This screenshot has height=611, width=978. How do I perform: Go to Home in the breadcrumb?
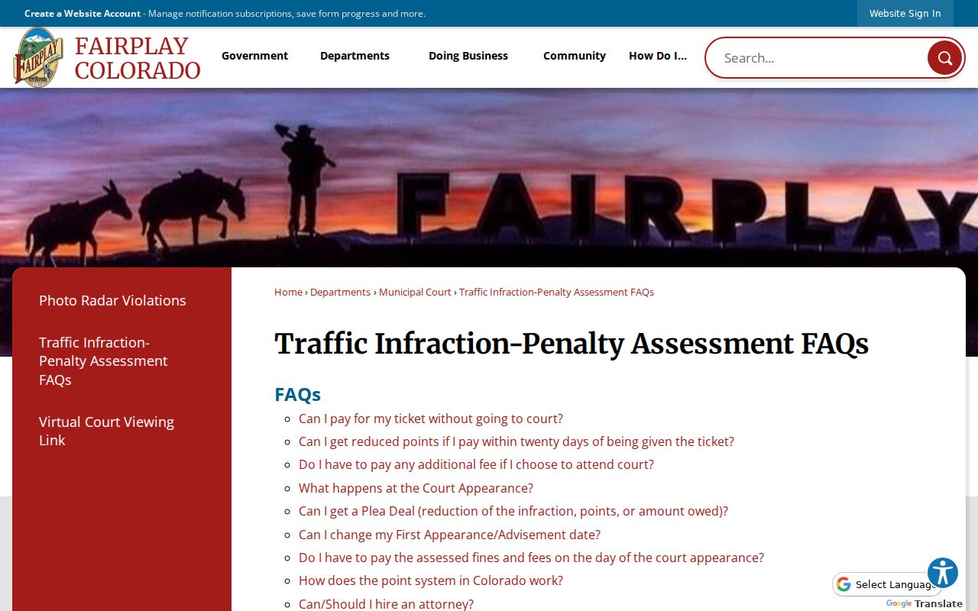click(x=288, y=292)
